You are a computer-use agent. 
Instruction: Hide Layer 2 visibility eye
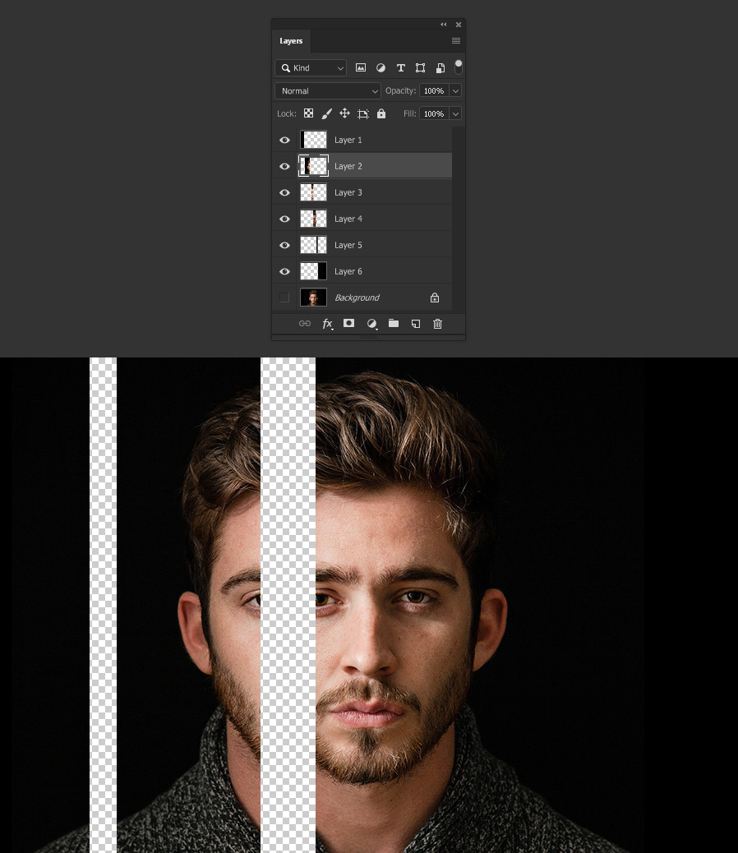point(284,166)
